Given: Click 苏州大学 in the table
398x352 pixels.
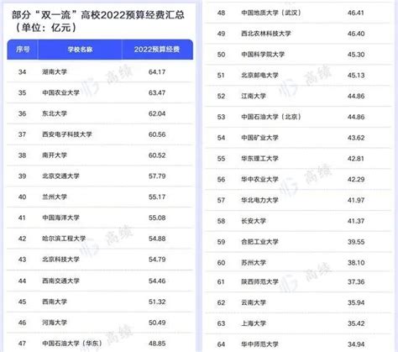Looking at the screenshot, I should [x=254, y=263].
